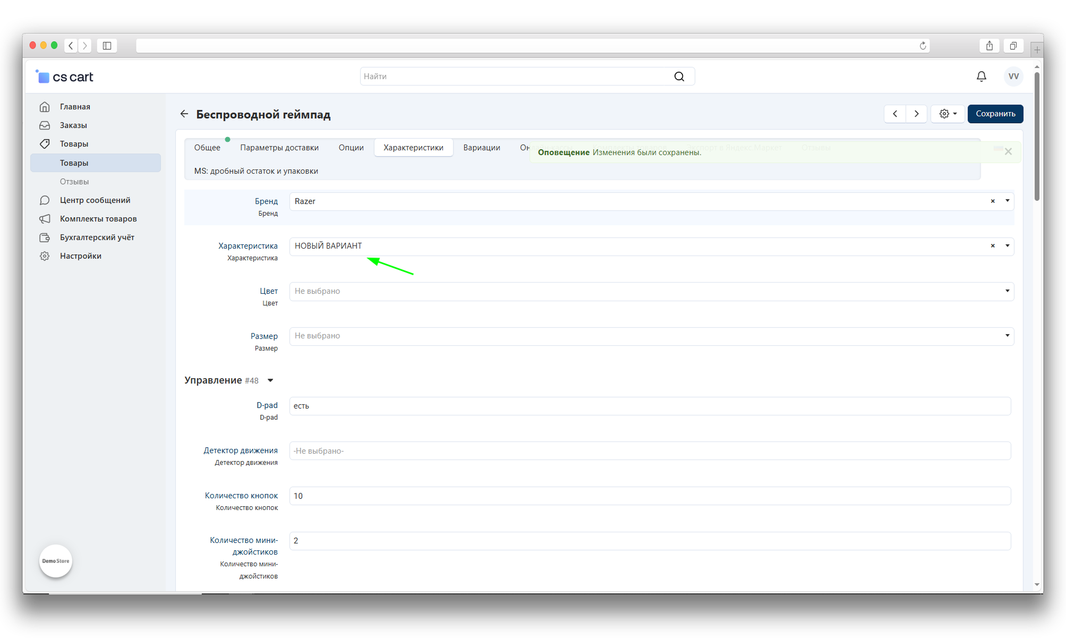
Task: Open Комплекты товаров in the sidebar
Action: pyautogui.click(x=98, y=219)
